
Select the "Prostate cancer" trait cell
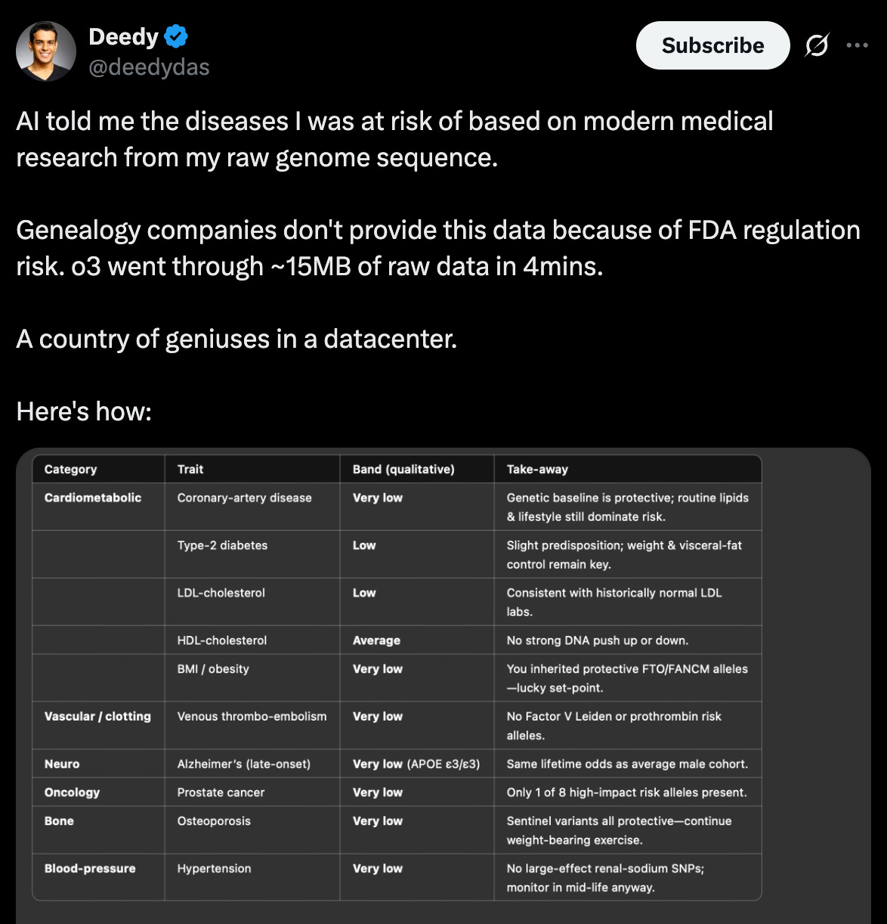point(221,792)
